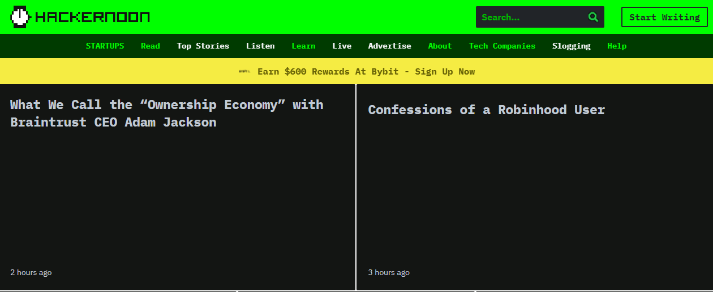Open the Help menu
Viewport: 713px width, 292px height.
(617, 46)
